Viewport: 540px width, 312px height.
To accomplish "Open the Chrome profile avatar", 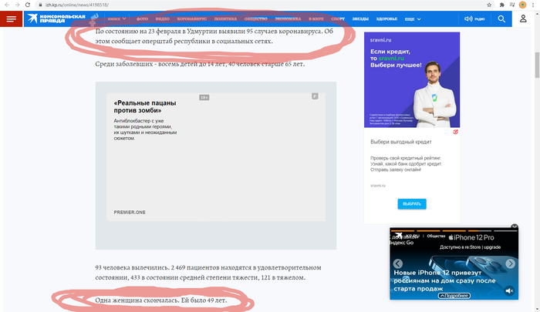I will (x=522, y=5).
